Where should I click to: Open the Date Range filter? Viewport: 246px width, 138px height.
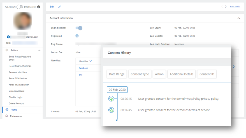pos(117,74)
